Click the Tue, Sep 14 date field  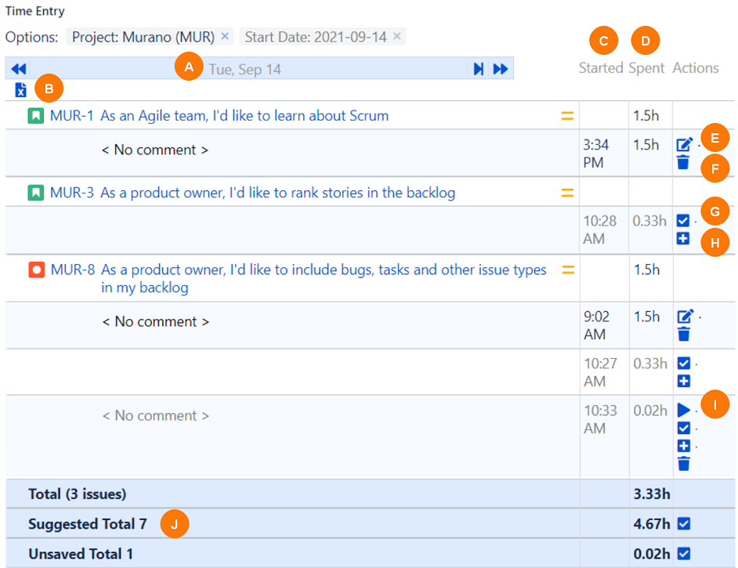244,69
